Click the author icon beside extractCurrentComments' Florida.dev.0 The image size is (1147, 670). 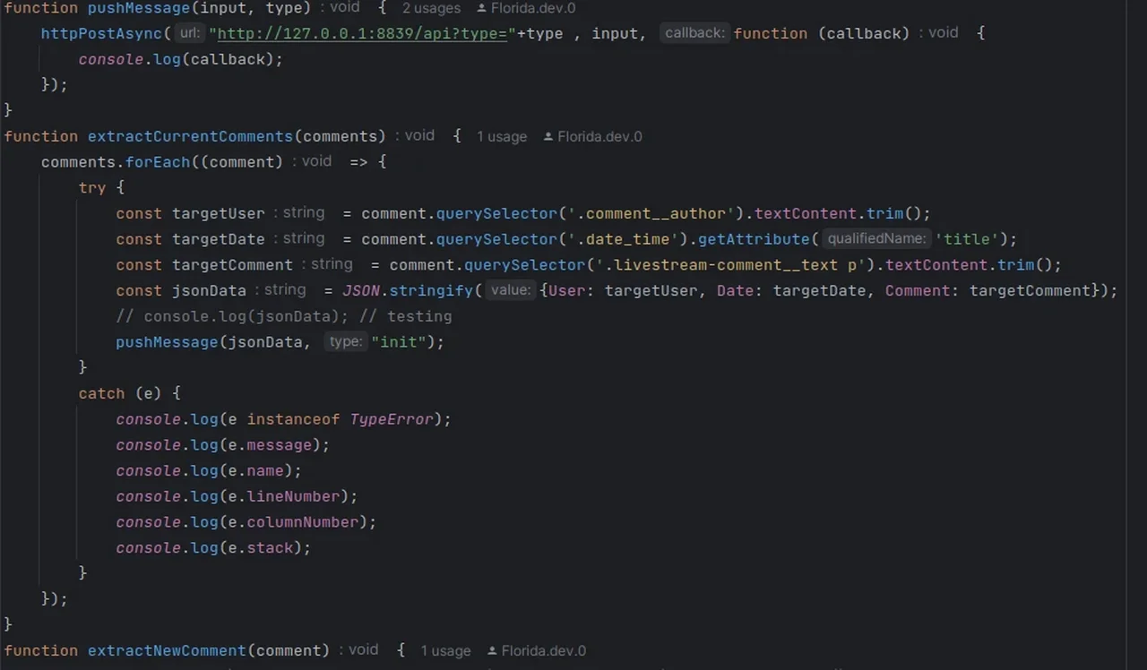548,137
